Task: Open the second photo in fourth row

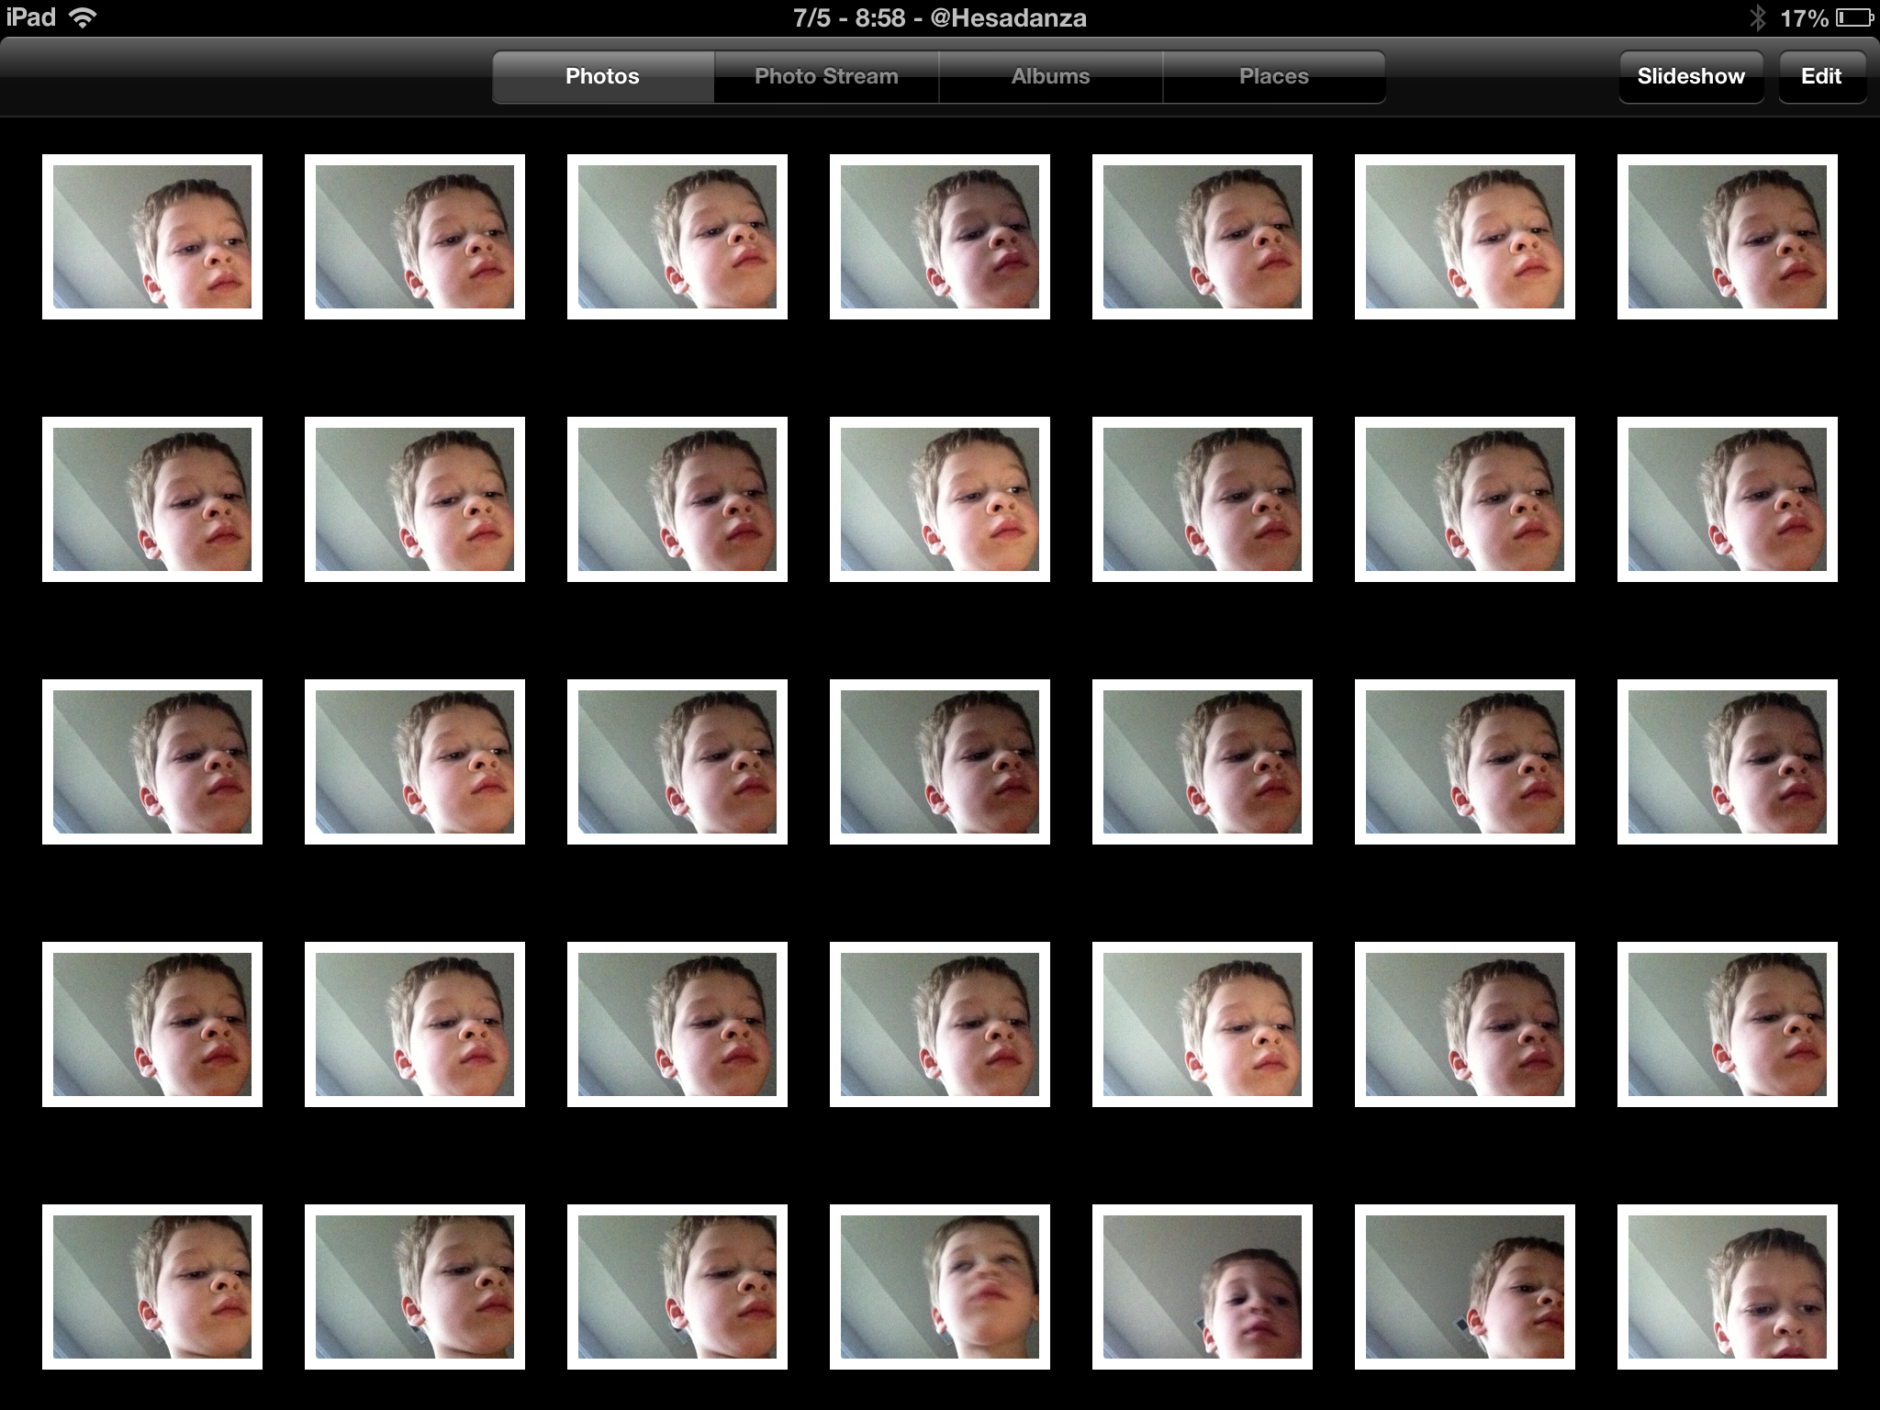Action: point(415,1024)
